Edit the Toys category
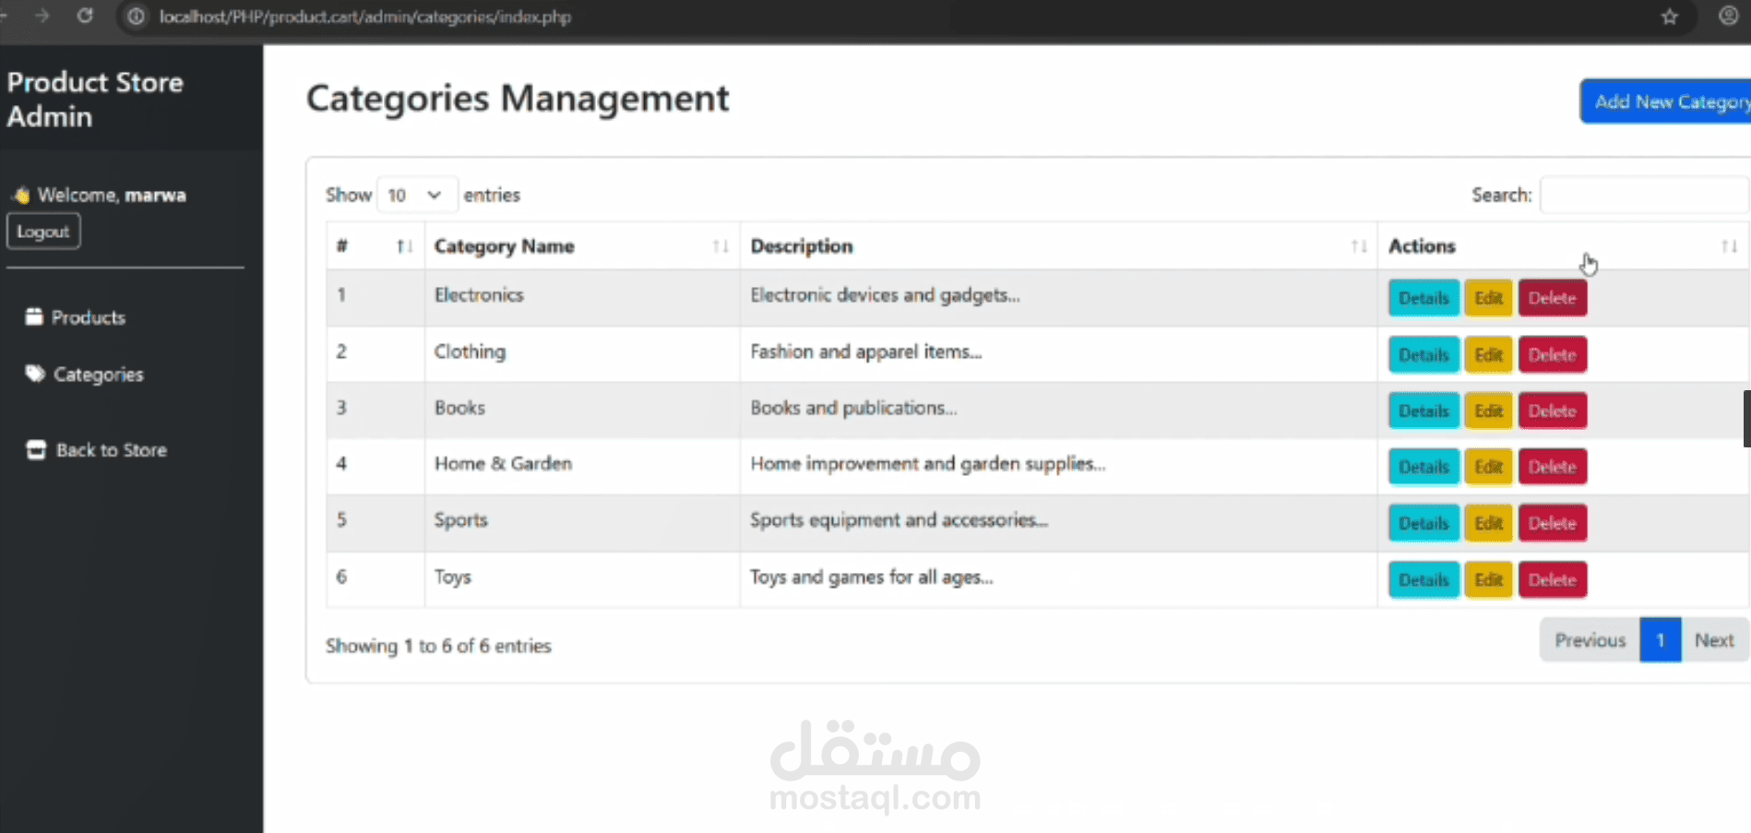Image resolution: width=1751 pixels, height=833 pixels. 1488,579
